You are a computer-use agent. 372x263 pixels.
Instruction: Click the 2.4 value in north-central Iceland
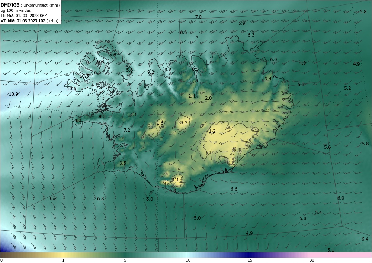(x=192, y=96)
